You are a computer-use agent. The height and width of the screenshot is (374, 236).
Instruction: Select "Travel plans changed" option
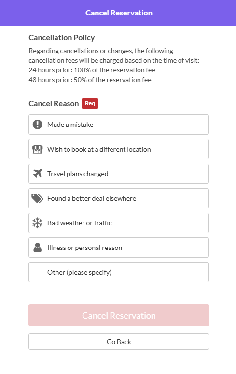[119, 174]
